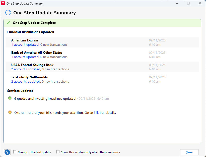Open Bank of America 1 account updated link

pos(25,57)
